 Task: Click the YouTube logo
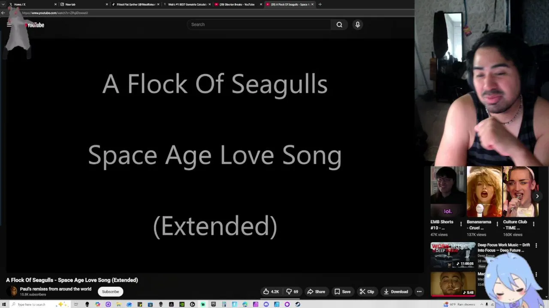click(34, 25)
